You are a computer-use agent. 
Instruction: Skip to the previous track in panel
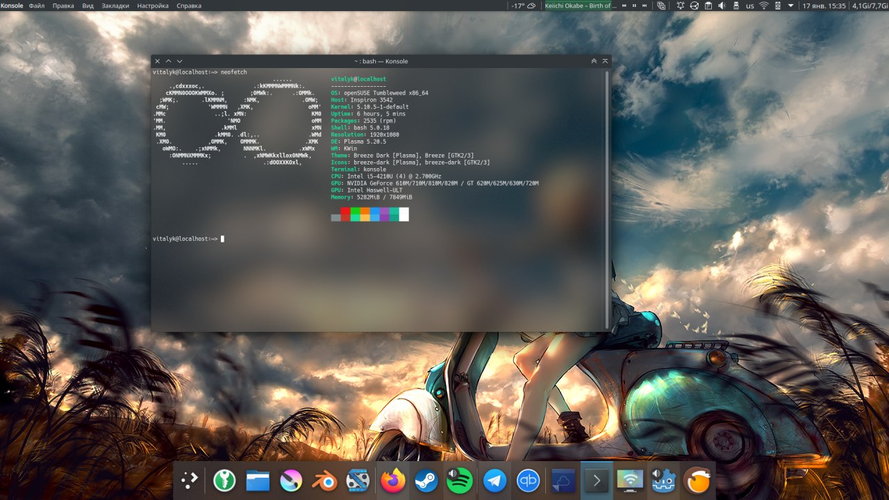[x=624, y=6]
